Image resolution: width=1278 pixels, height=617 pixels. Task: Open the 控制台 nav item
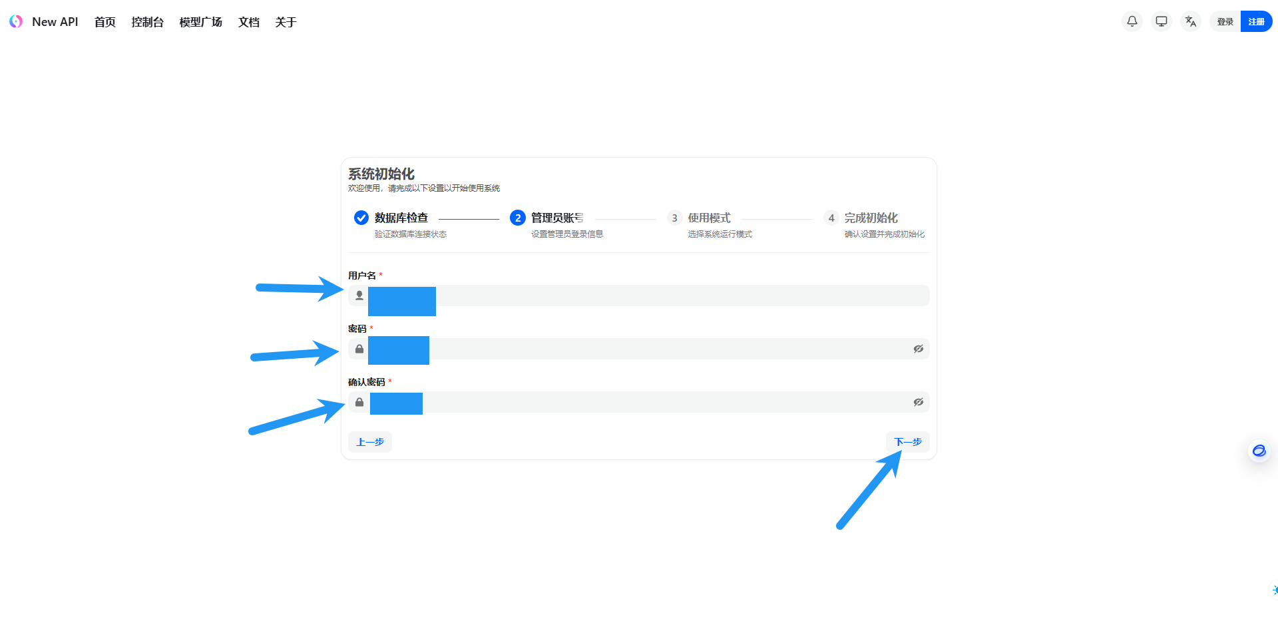tap(147, 22)
